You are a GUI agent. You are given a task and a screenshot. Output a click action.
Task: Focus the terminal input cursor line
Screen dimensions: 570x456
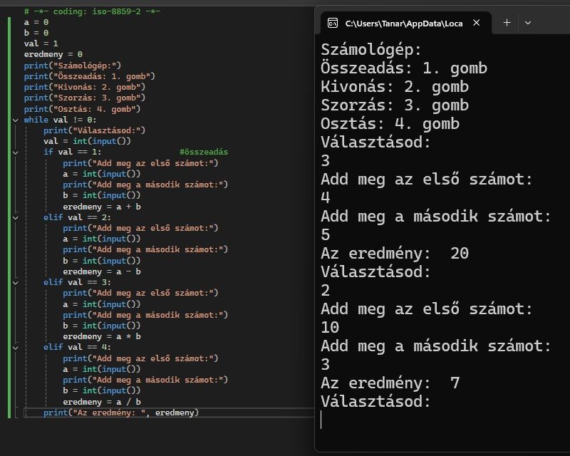[323, 420]
